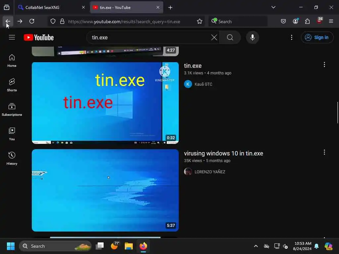Open the extensions puzzle icon

coord(307,21)
